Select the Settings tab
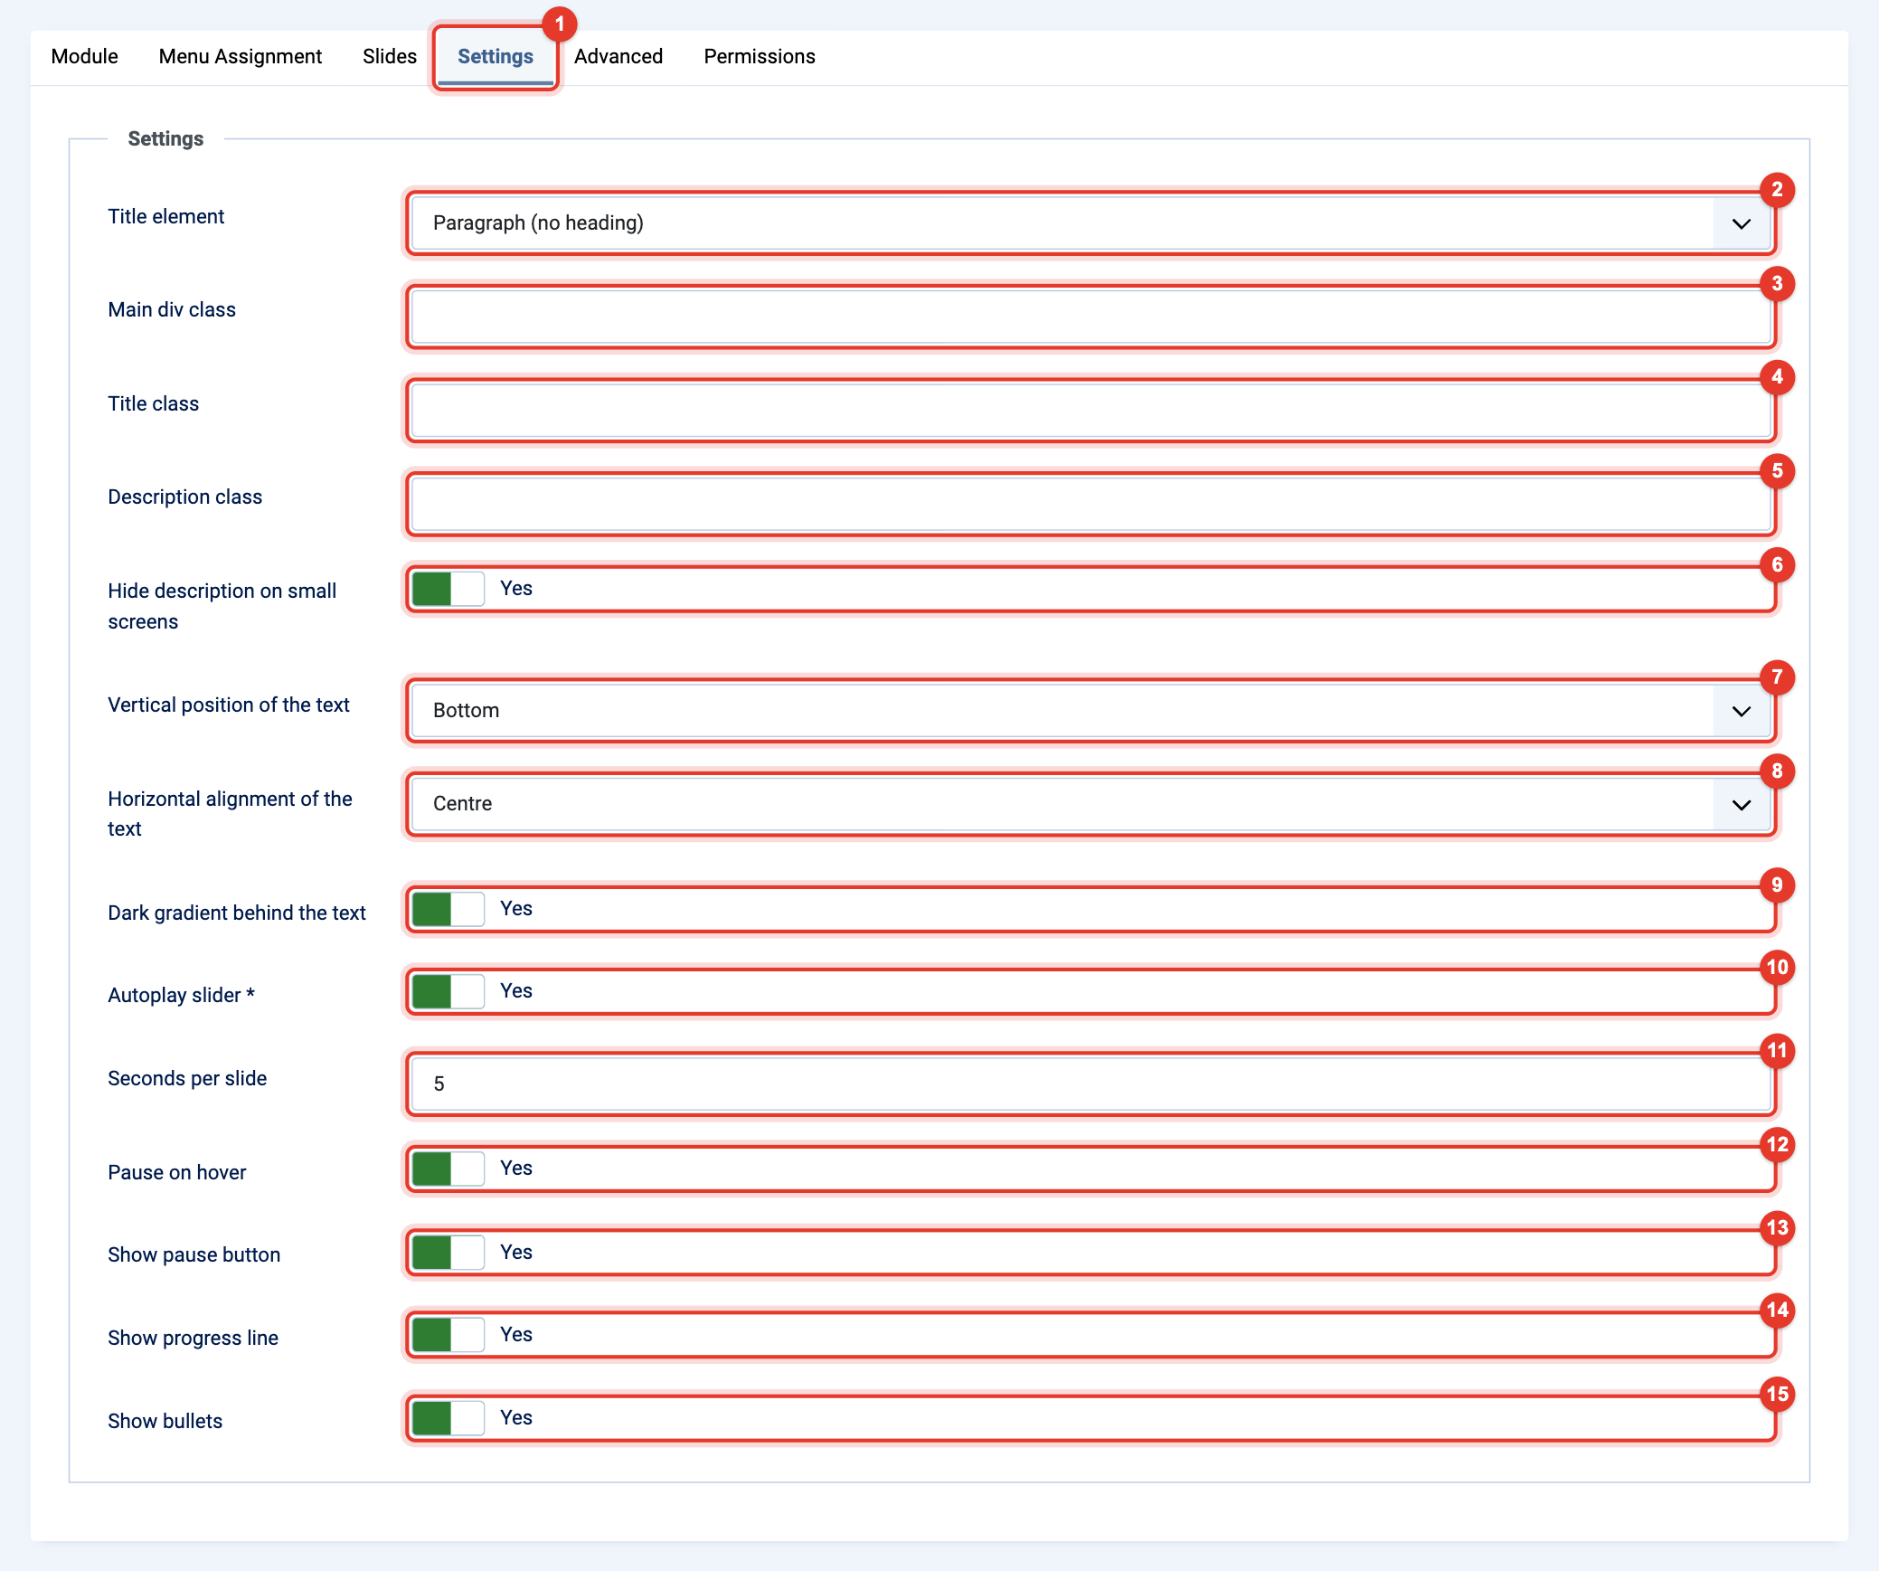 coord(495,56)
